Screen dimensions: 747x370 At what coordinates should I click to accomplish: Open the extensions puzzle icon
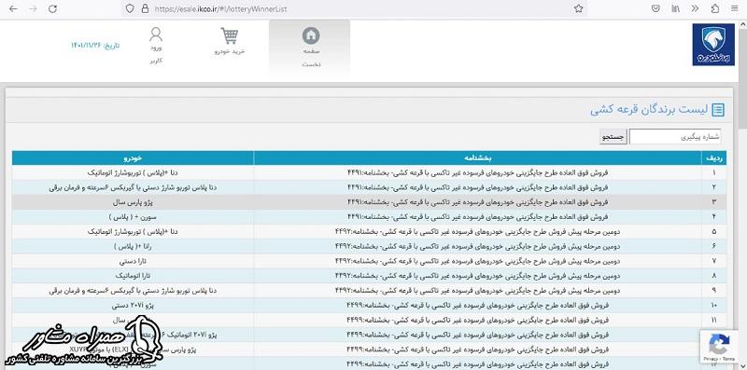[x=715, y=8]
